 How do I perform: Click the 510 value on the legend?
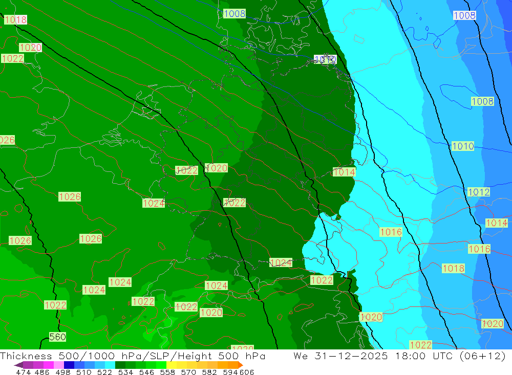83,372
